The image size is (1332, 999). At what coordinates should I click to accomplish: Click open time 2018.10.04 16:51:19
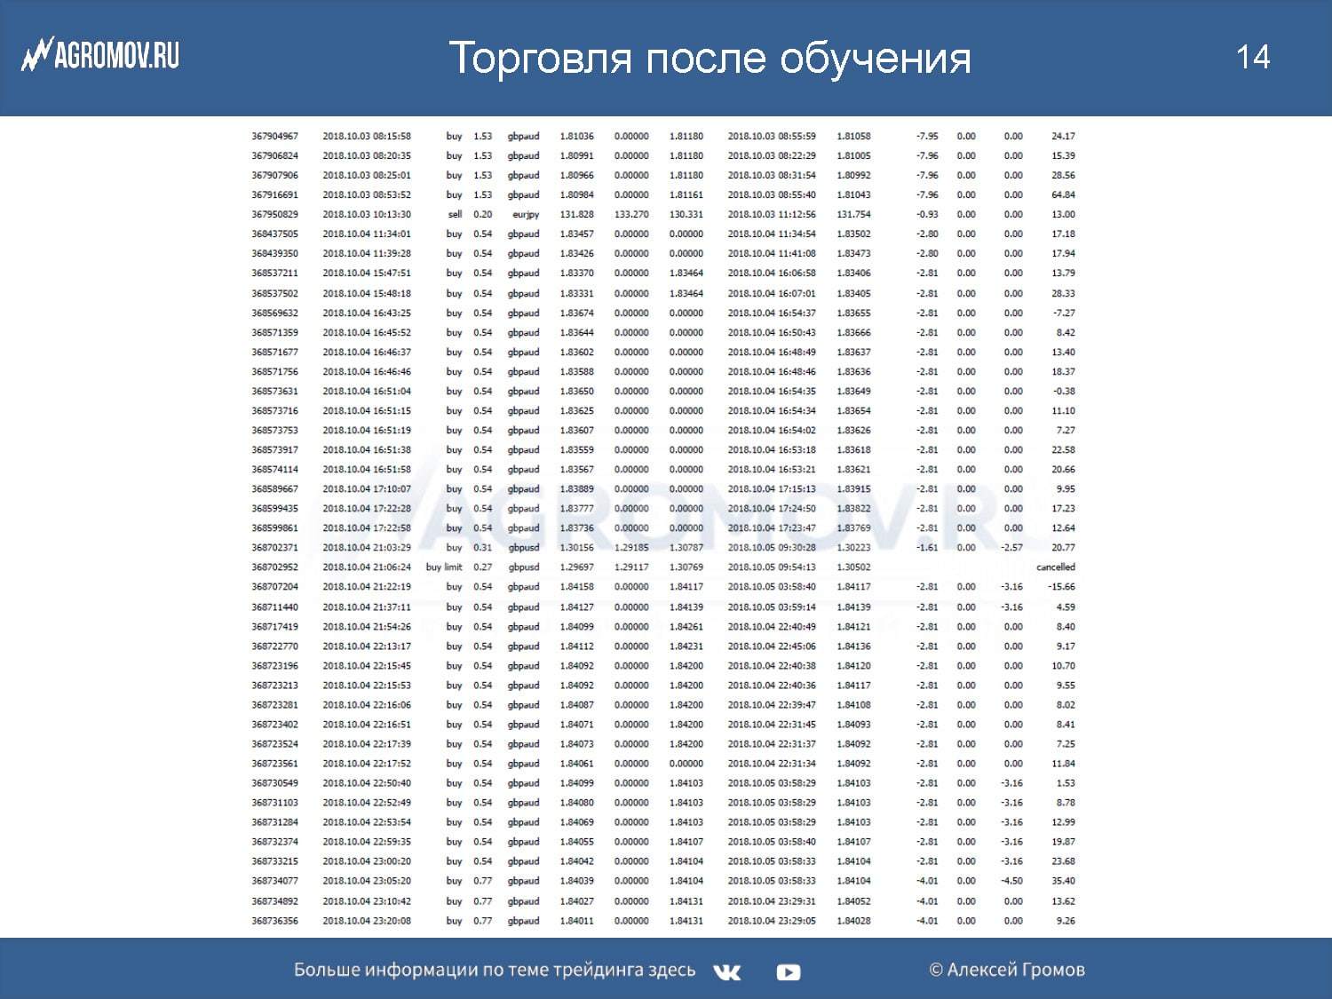367,430
